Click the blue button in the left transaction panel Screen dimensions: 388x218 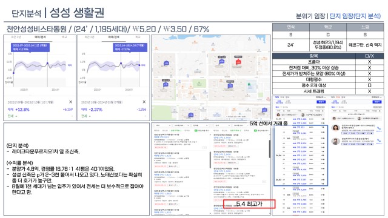[321, 102]
